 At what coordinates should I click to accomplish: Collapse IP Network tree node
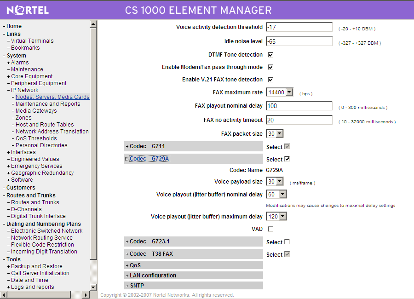(x=9, y=90)
